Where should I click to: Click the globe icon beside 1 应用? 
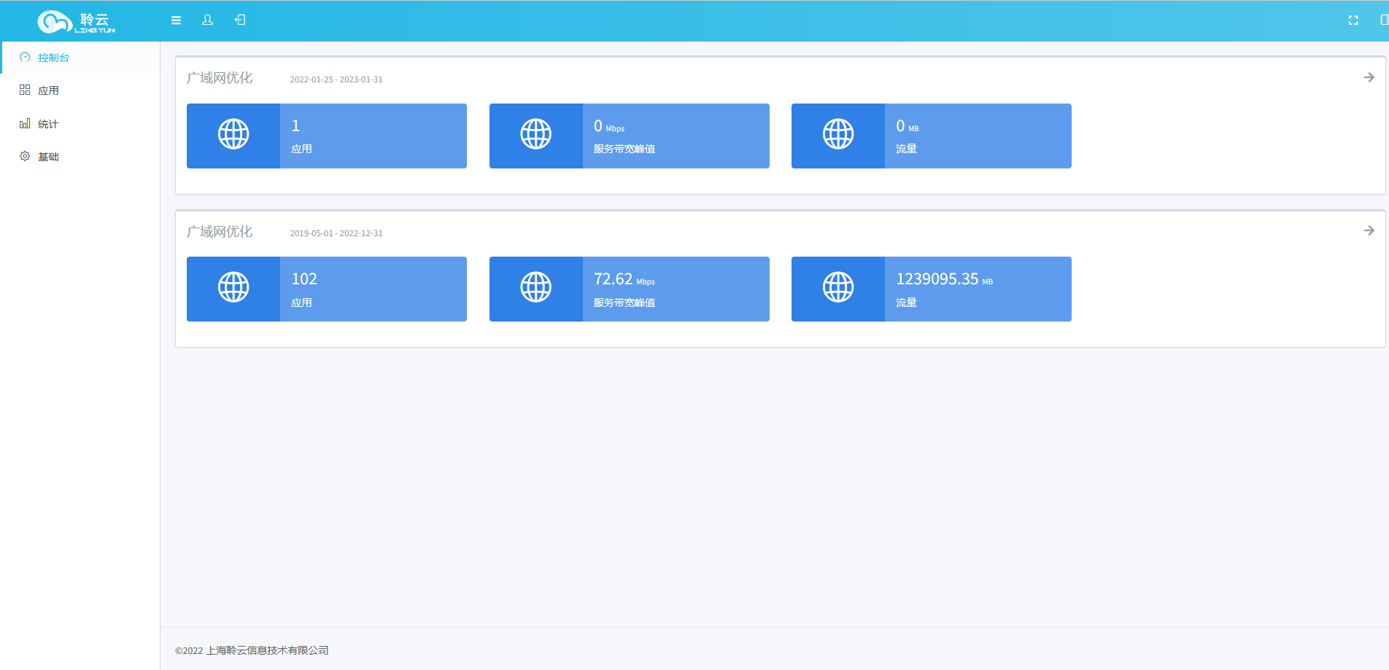233,135
